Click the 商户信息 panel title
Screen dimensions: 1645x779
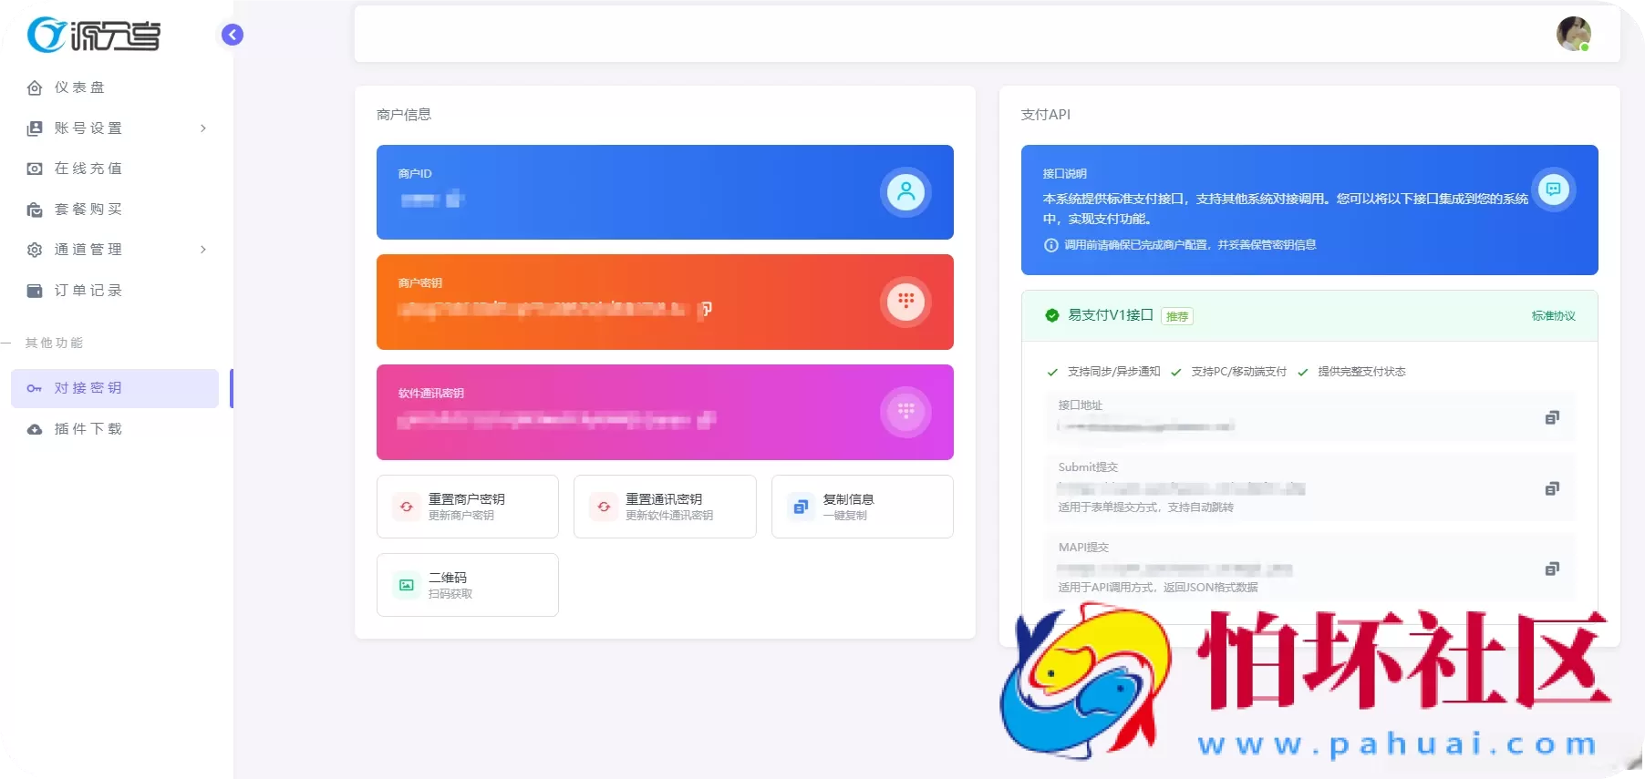point(404,115)
